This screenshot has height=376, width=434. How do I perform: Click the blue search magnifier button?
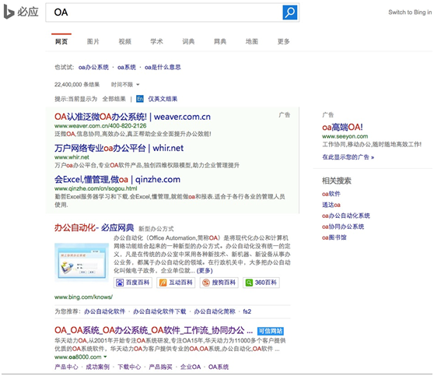click(290, 12)
